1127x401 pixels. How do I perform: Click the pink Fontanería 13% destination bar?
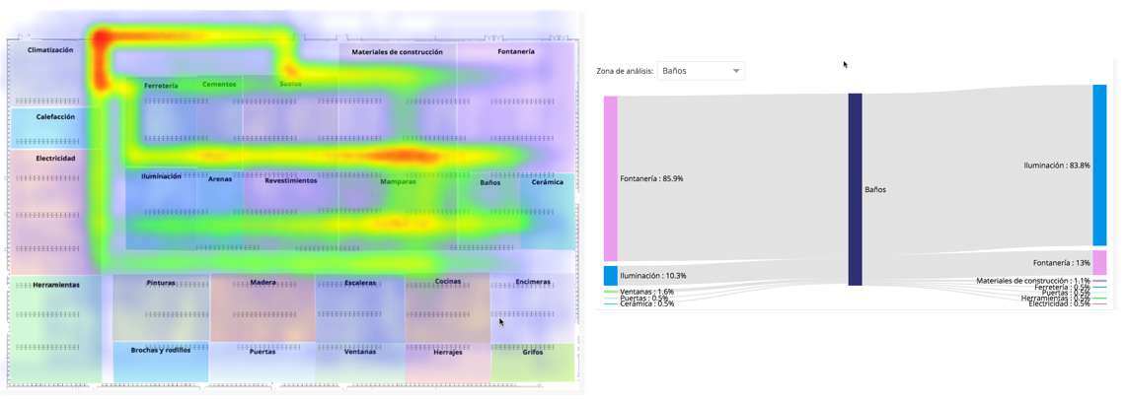click(x=1099, y=263)
